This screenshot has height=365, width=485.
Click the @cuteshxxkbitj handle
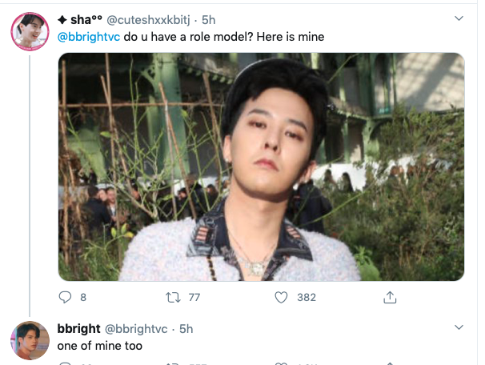[x=148, y=20]
